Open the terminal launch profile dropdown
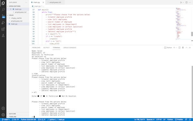The image size is (193, 121). [x=176, y=47]
